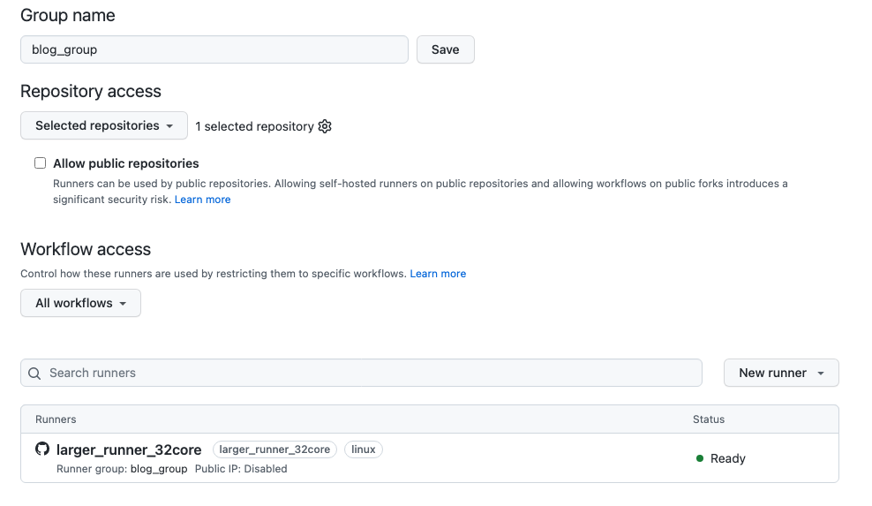The image size is (872, 506).
Task: Open the selected repository gear settings
Action: [x=325, y=126]
